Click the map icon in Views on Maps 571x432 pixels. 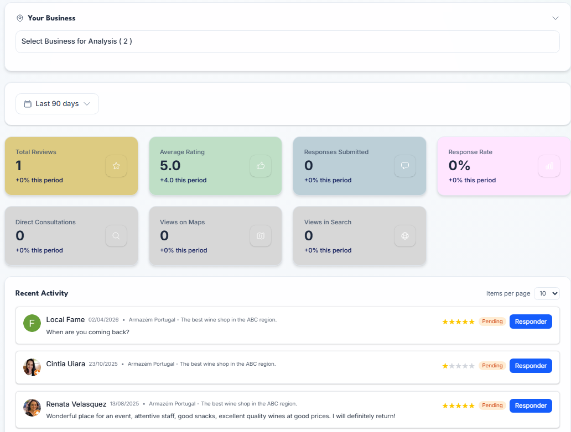pyautogui.click(x=261, y=236)
